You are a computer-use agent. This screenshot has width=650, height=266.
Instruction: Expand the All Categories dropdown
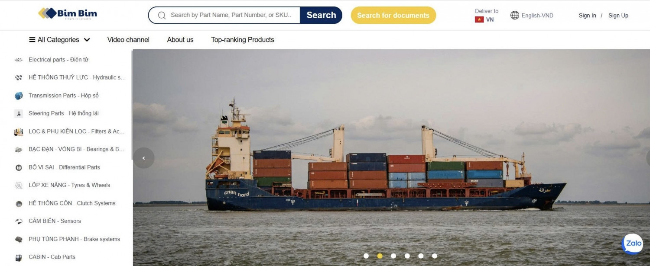(x=59, y=40)
